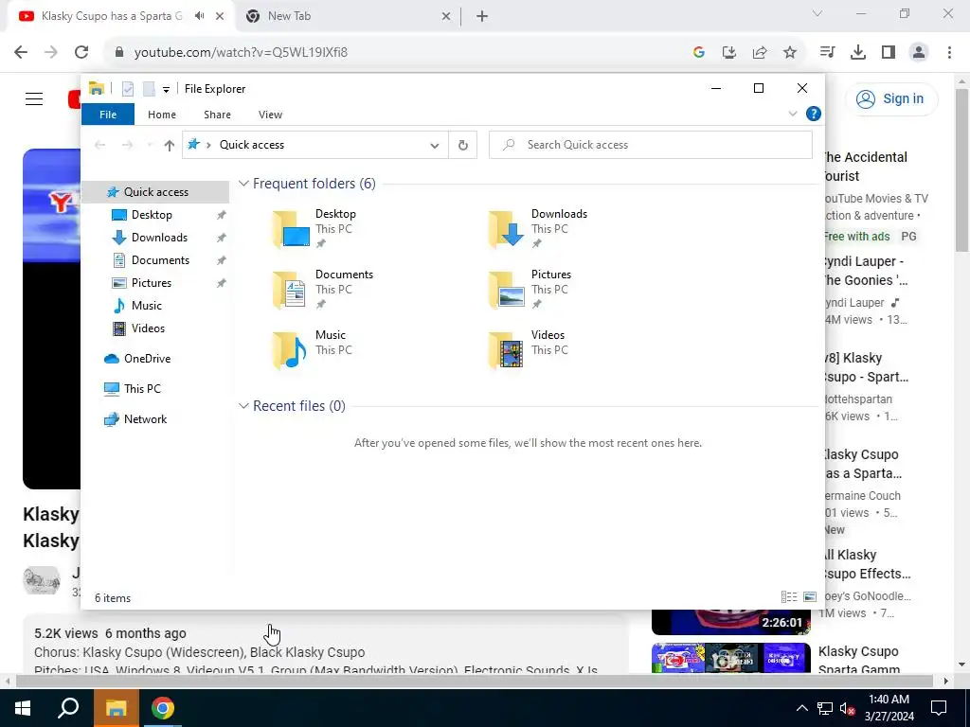Select Downloads in the navigation pane

coord(159,238)
